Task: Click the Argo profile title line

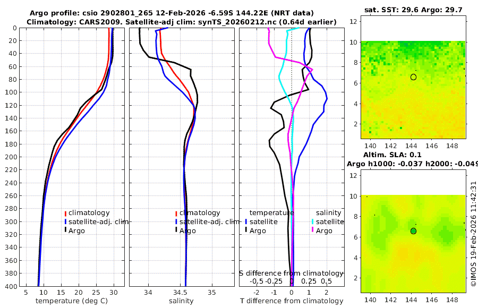Action: 172,13
